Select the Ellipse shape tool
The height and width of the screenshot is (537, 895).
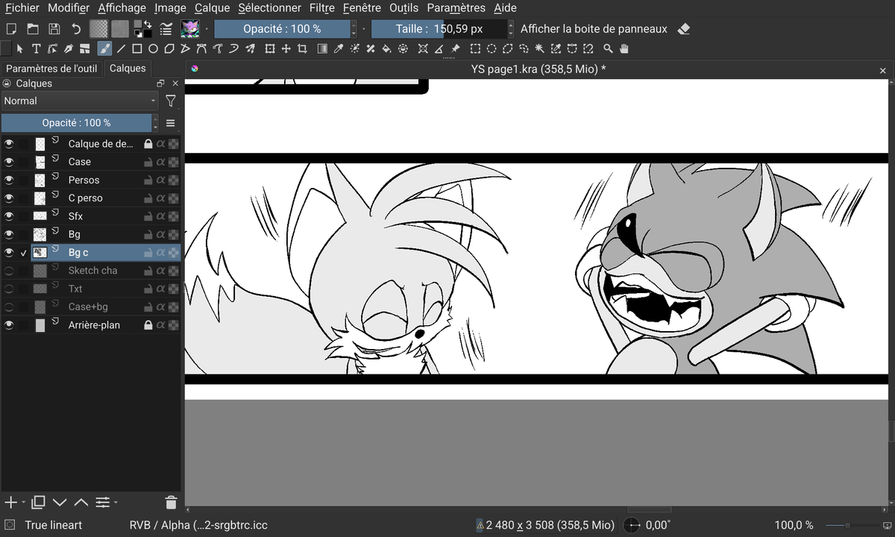click(x=153, y=49)
